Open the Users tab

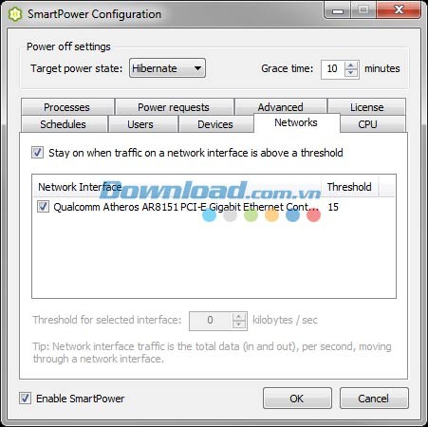tap(142, 124)
